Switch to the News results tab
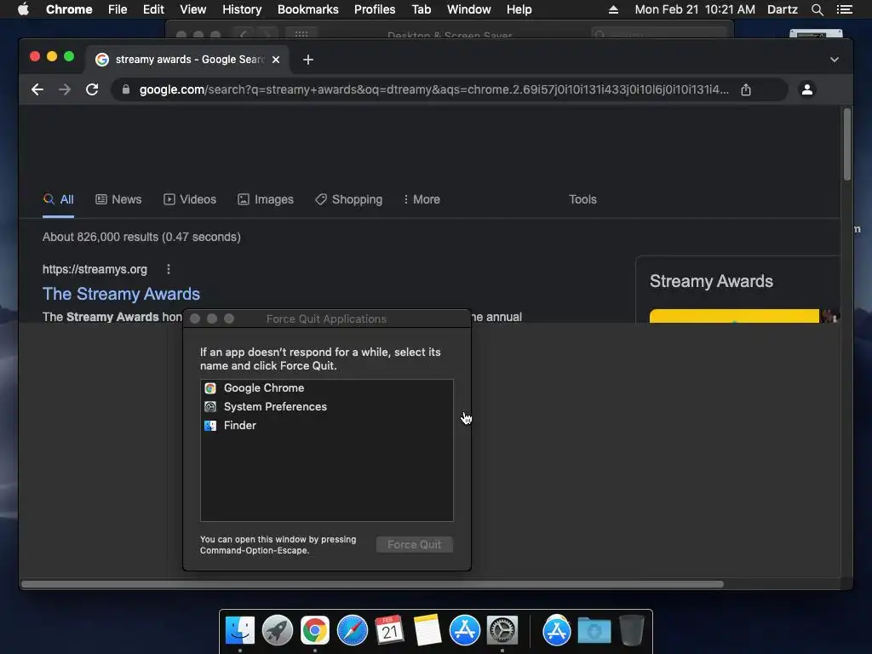The image size is (872, 654). point(118,199)
